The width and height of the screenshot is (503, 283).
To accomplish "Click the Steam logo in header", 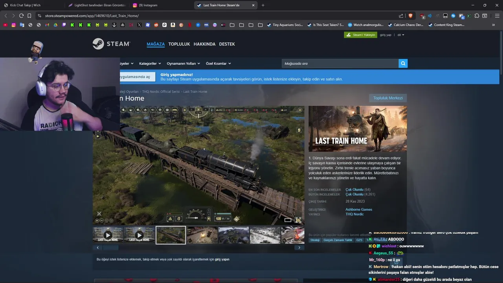I will 111,44.
